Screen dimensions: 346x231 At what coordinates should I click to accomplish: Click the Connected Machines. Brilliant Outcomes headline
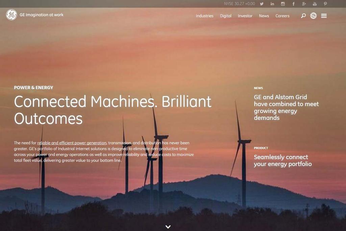click(x=113, y=110)
